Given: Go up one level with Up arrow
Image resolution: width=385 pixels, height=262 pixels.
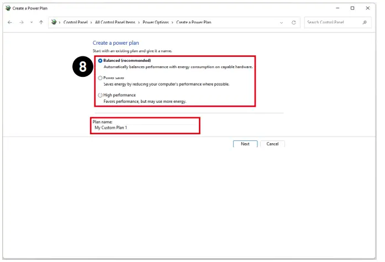Looking at the screenshot, I should (41, 22).
